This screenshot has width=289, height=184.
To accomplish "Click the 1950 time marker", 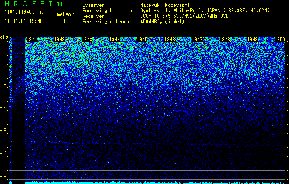I will point(280,40).
